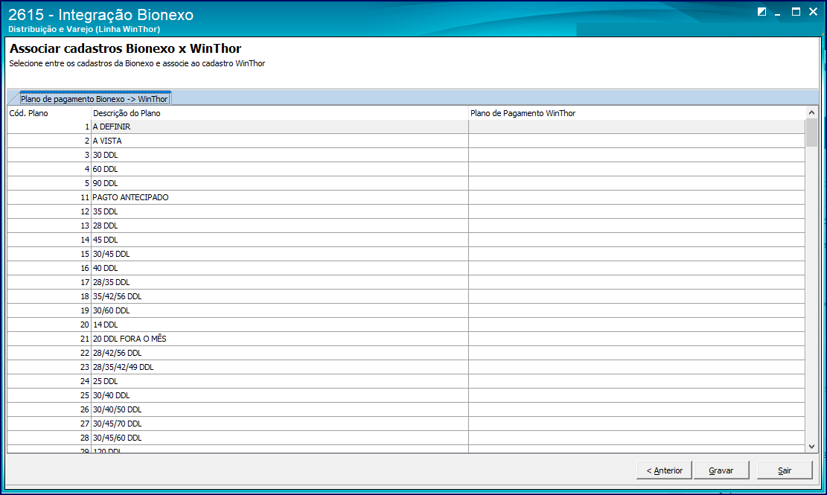
Task: Go back with the Anterior button
Action: point(664,470)
